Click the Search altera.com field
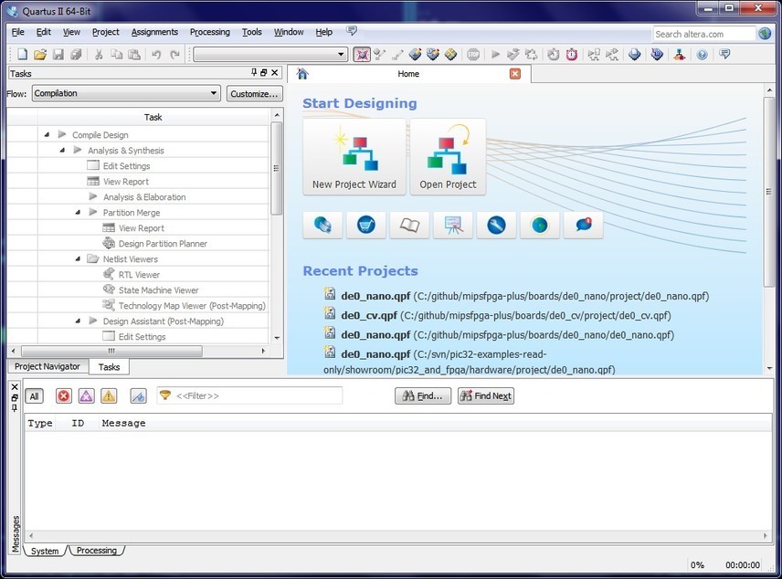Viewport: 782px width, 579px height. tap(703, 34)
